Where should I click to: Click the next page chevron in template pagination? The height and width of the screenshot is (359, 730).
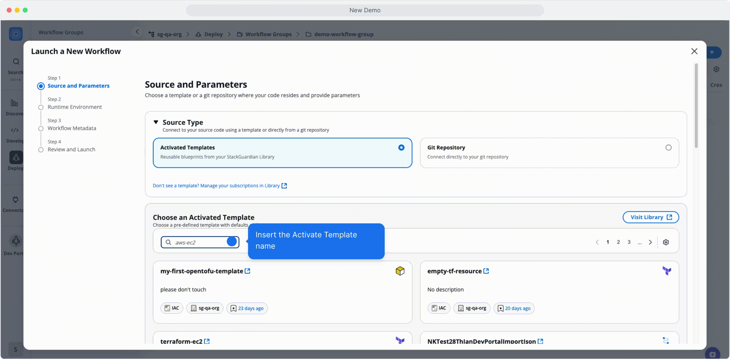[x=650, y=242]
